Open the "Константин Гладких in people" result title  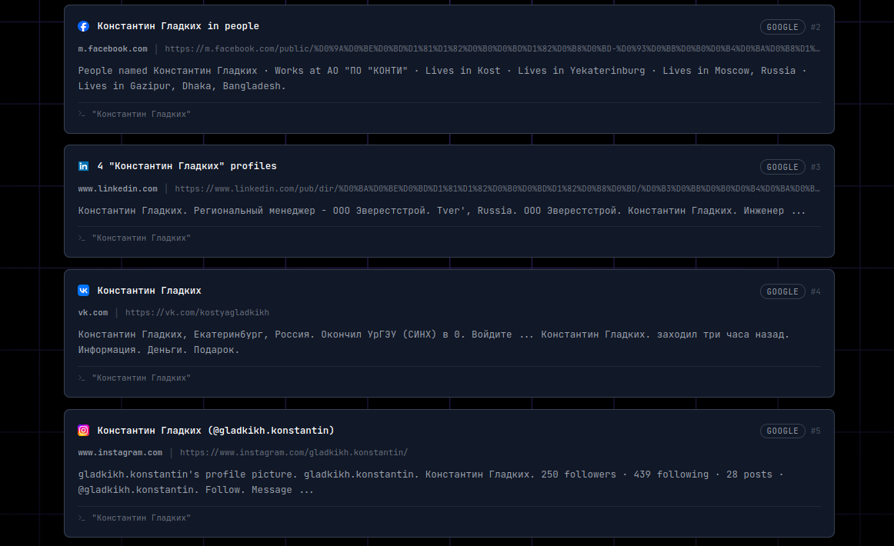[178, 26]
